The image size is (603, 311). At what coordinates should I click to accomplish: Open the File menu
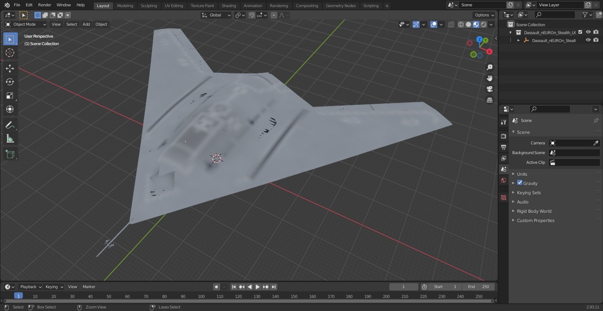point(17,5)
